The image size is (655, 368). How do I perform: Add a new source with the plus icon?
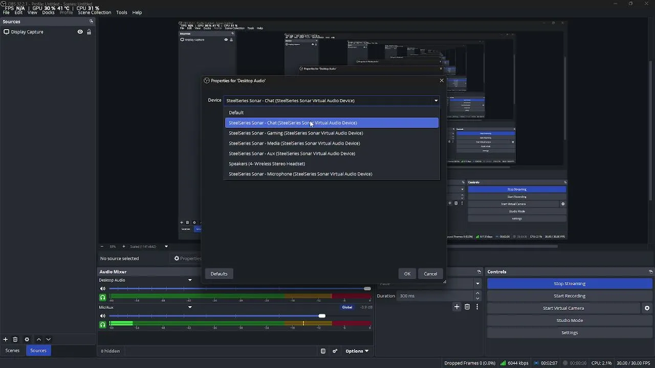coord(5,339)
